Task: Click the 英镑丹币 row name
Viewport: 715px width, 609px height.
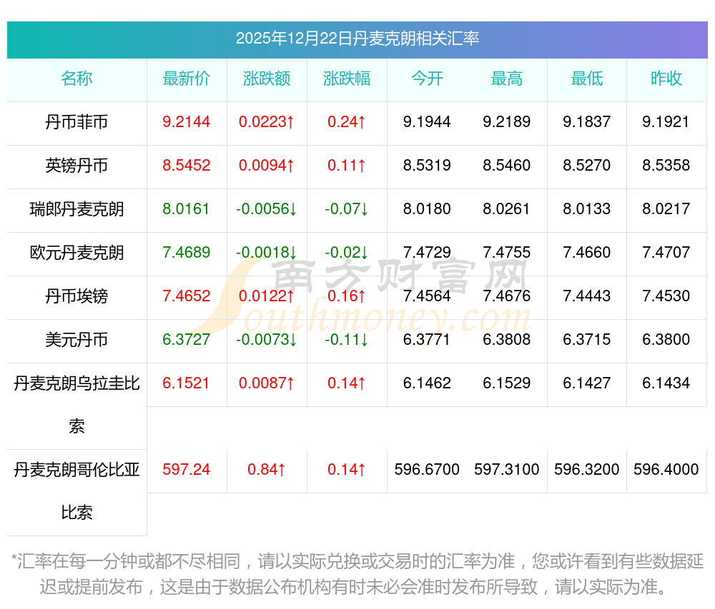Action: click(77, 166)
